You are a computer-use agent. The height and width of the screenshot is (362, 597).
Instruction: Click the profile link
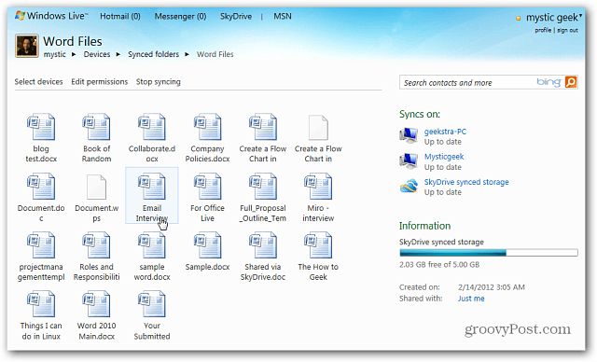pyautogui.click(x=543, y=30)
